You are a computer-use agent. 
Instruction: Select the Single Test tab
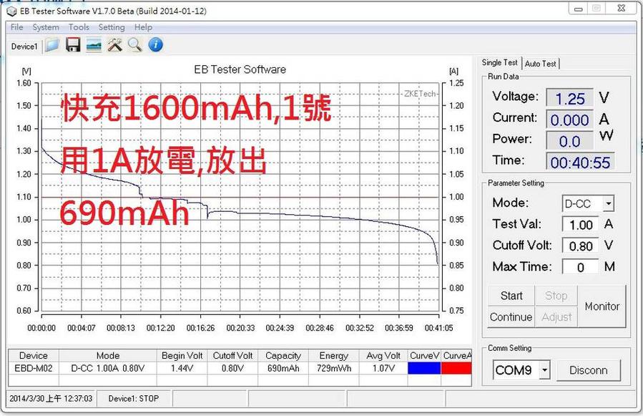tap(500, 63)
